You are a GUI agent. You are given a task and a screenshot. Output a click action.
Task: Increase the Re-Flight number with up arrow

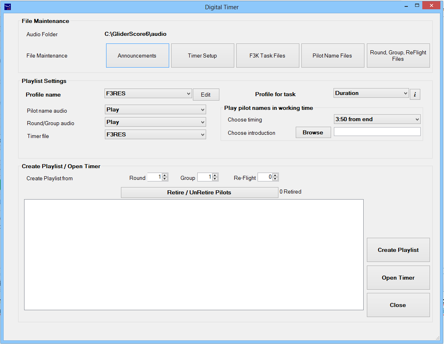point(275,175)
